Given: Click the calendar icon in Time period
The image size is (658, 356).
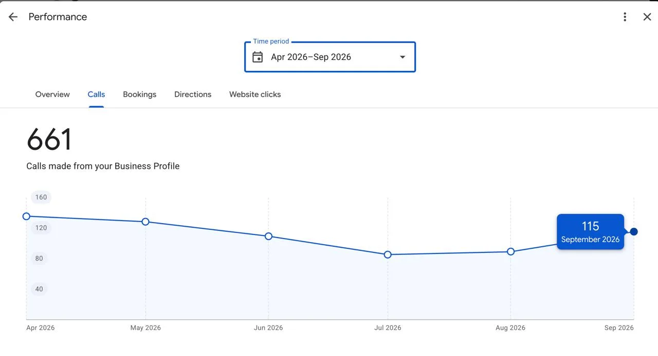Looking at the screenshot, I should pos(258,57).
